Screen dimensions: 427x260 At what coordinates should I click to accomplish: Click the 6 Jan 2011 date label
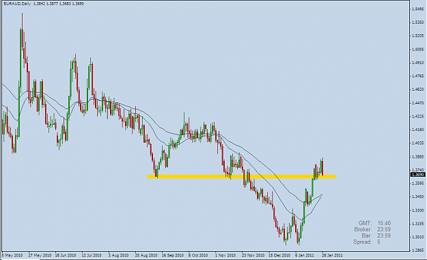305,255
